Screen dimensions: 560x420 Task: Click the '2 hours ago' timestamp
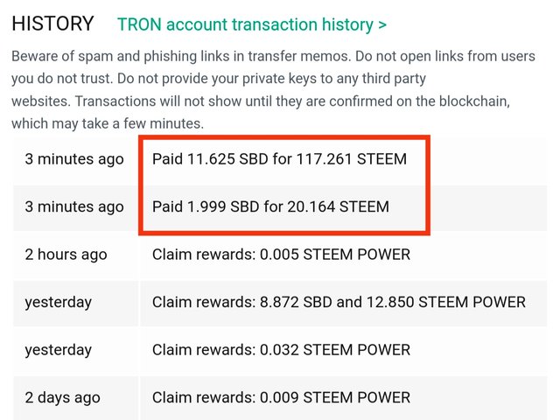coord(66,255)
